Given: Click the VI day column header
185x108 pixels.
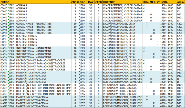Looking at the screenshot, I should [x=158, y=2].
